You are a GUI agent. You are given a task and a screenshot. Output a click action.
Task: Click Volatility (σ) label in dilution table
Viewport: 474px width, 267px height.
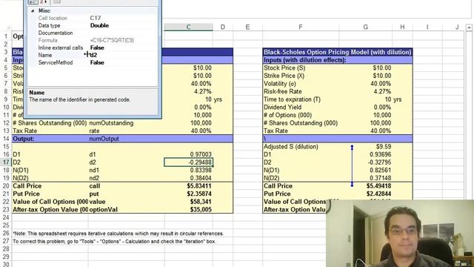(x=280, y=84)
